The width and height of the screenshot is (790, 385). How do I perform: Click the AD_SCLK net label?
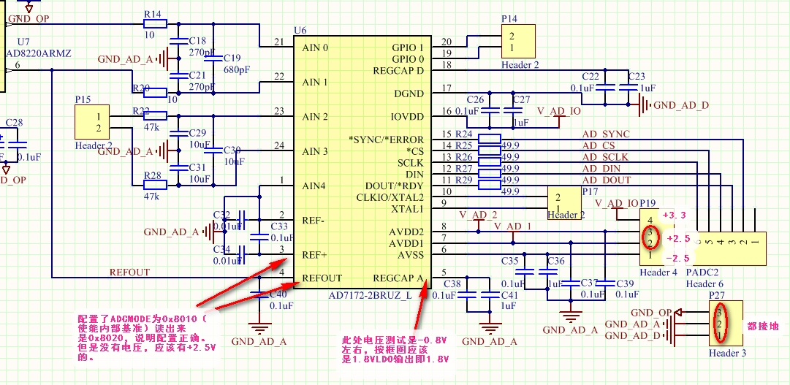point(606,157)
